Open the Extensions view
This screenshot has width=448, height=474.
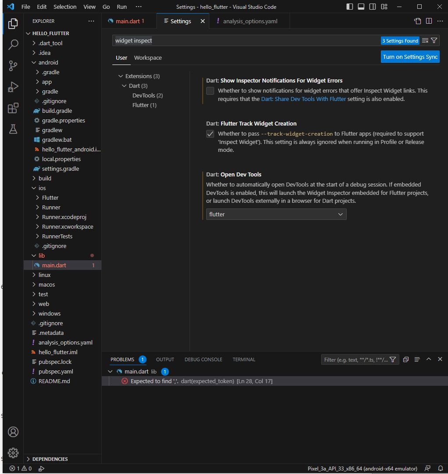(x=13, y=108)
